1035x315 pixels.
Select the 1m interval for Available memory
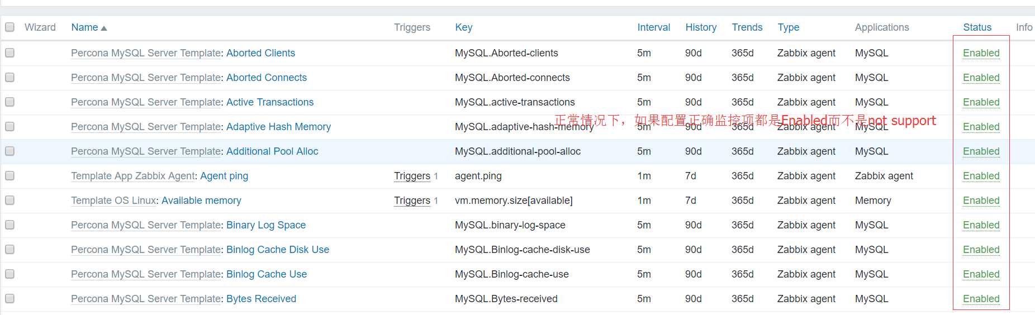click(x=644, y=201)
